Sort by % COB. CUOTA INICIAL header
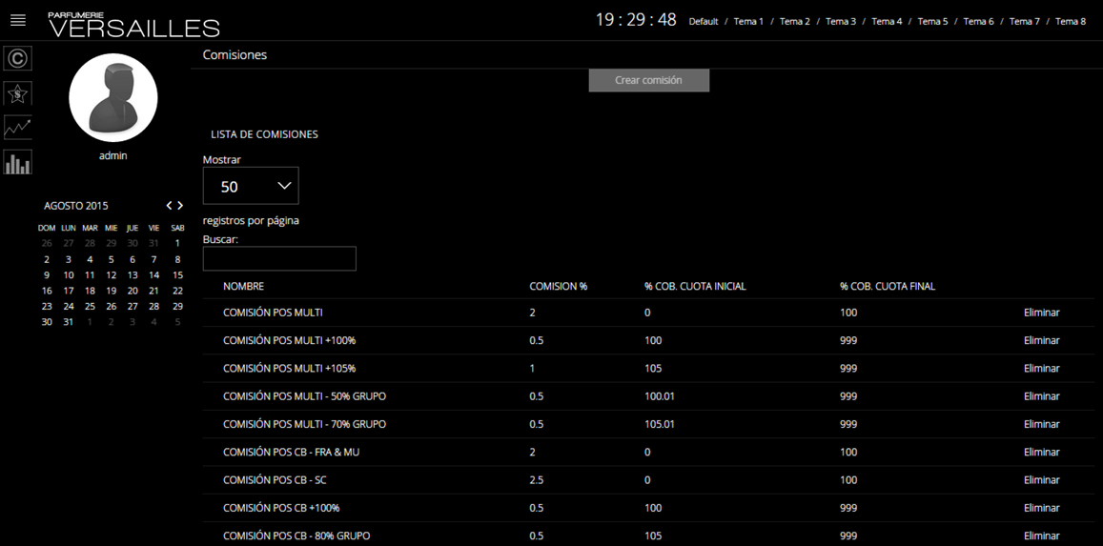 coord(695,287)
